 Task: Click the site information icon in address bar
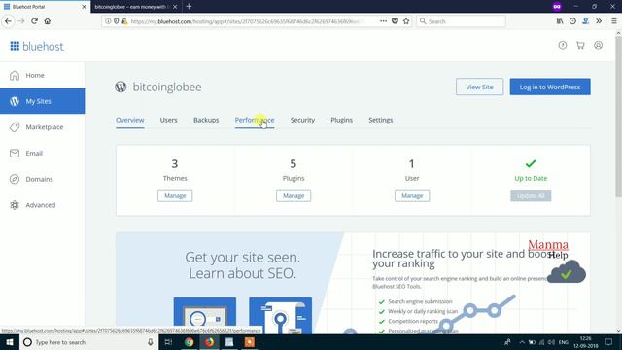[108, 21]
